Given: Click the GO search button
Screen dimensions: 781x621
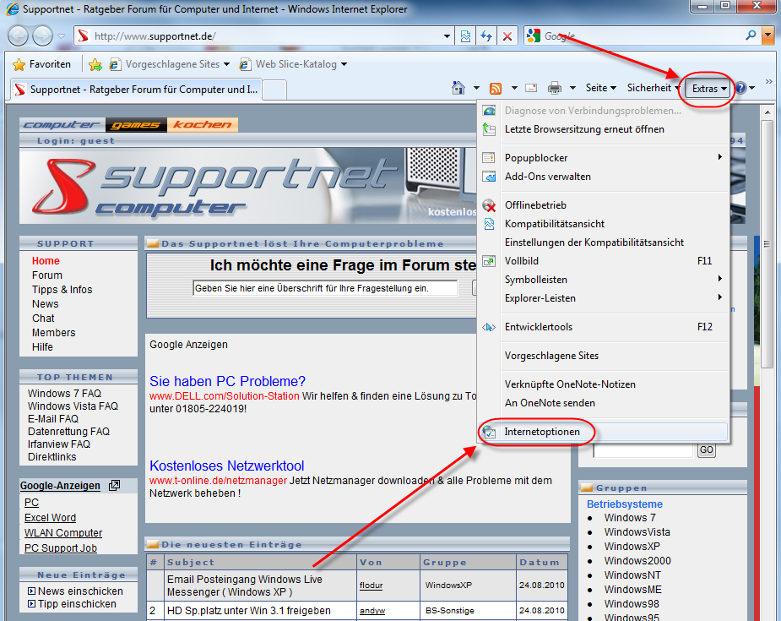Looking at the screenshot, I should [707, 450].
